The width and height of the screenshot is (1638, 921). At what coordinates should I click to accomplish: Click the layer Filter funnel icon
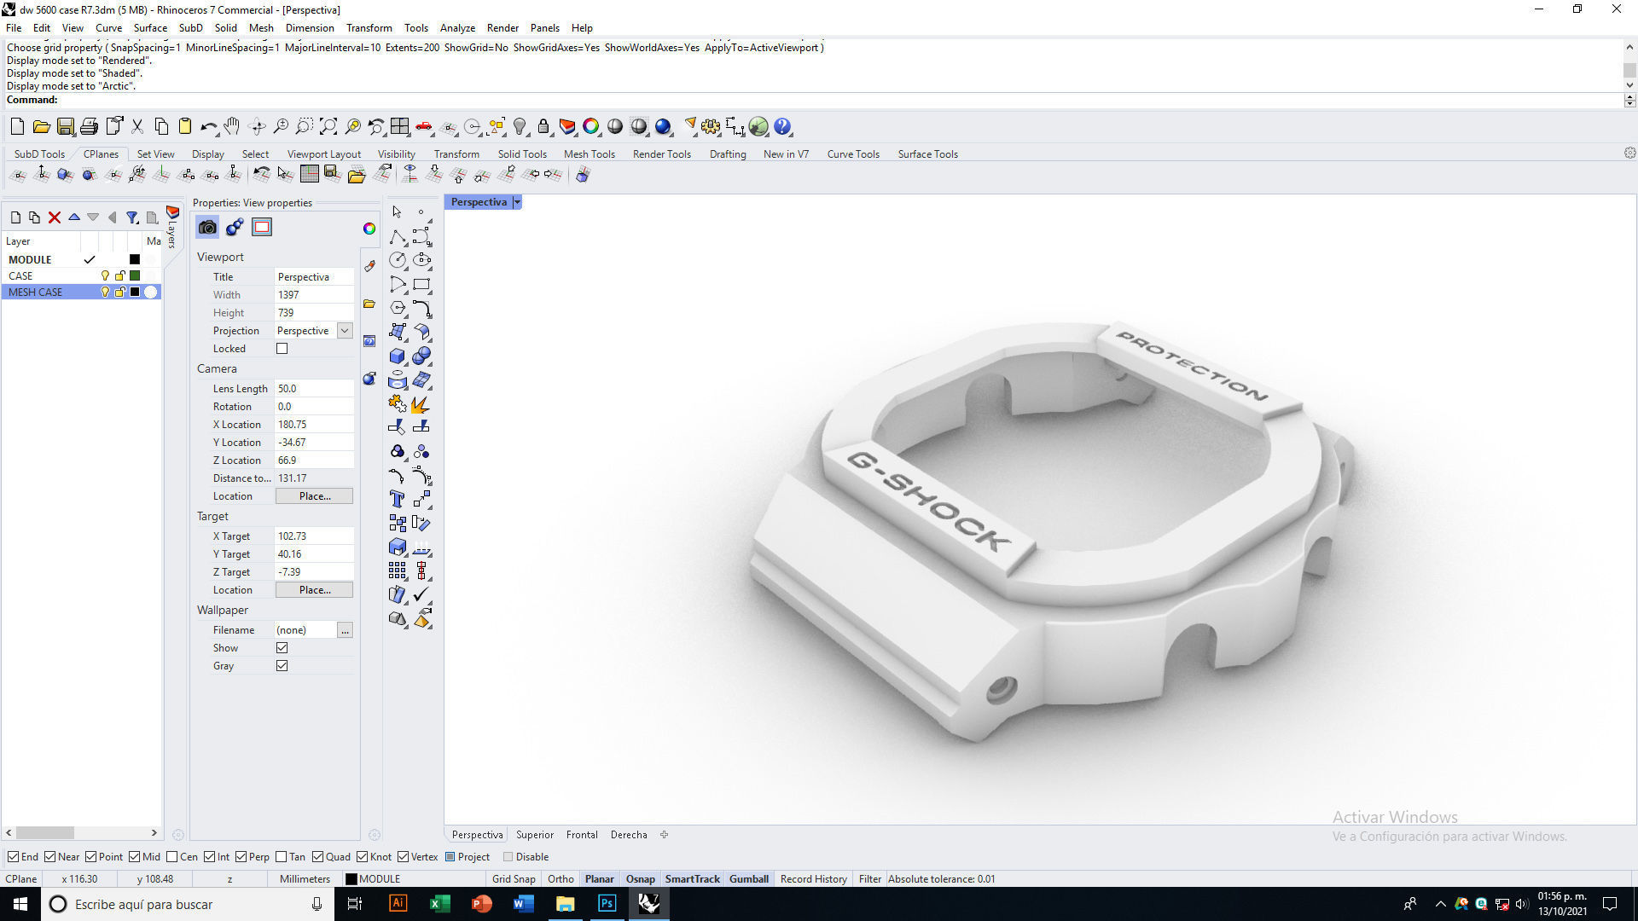click(x=132, y=217)
